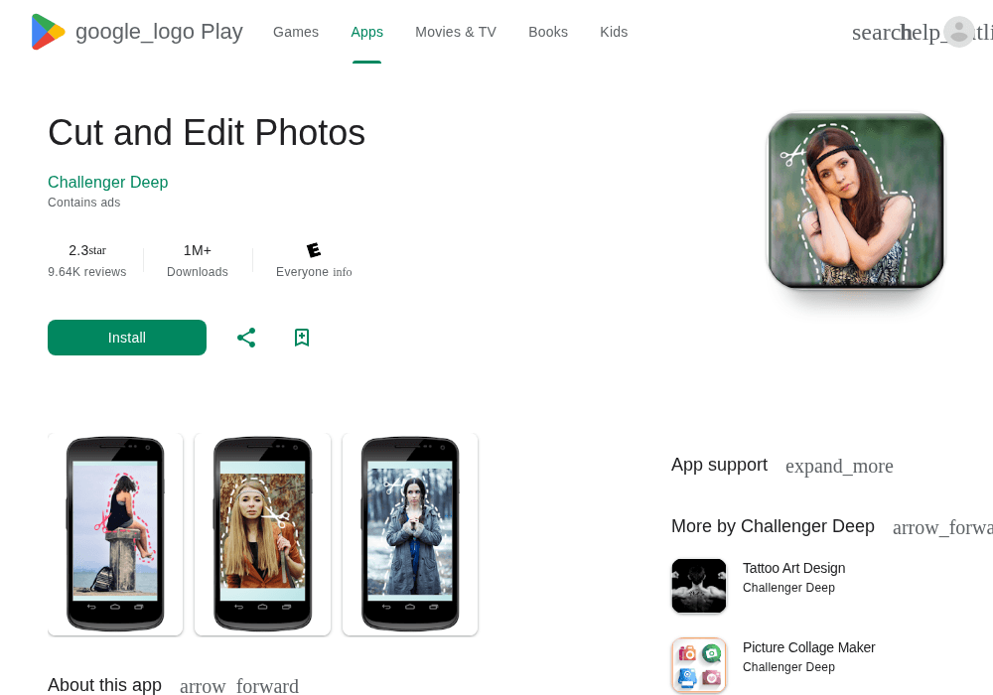The image size is (993, 695).
Task: Click the Cut and Edit Photos title
Action: coord(207,133)
